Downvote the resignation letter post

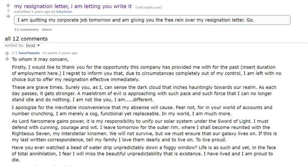pos(8,16)
